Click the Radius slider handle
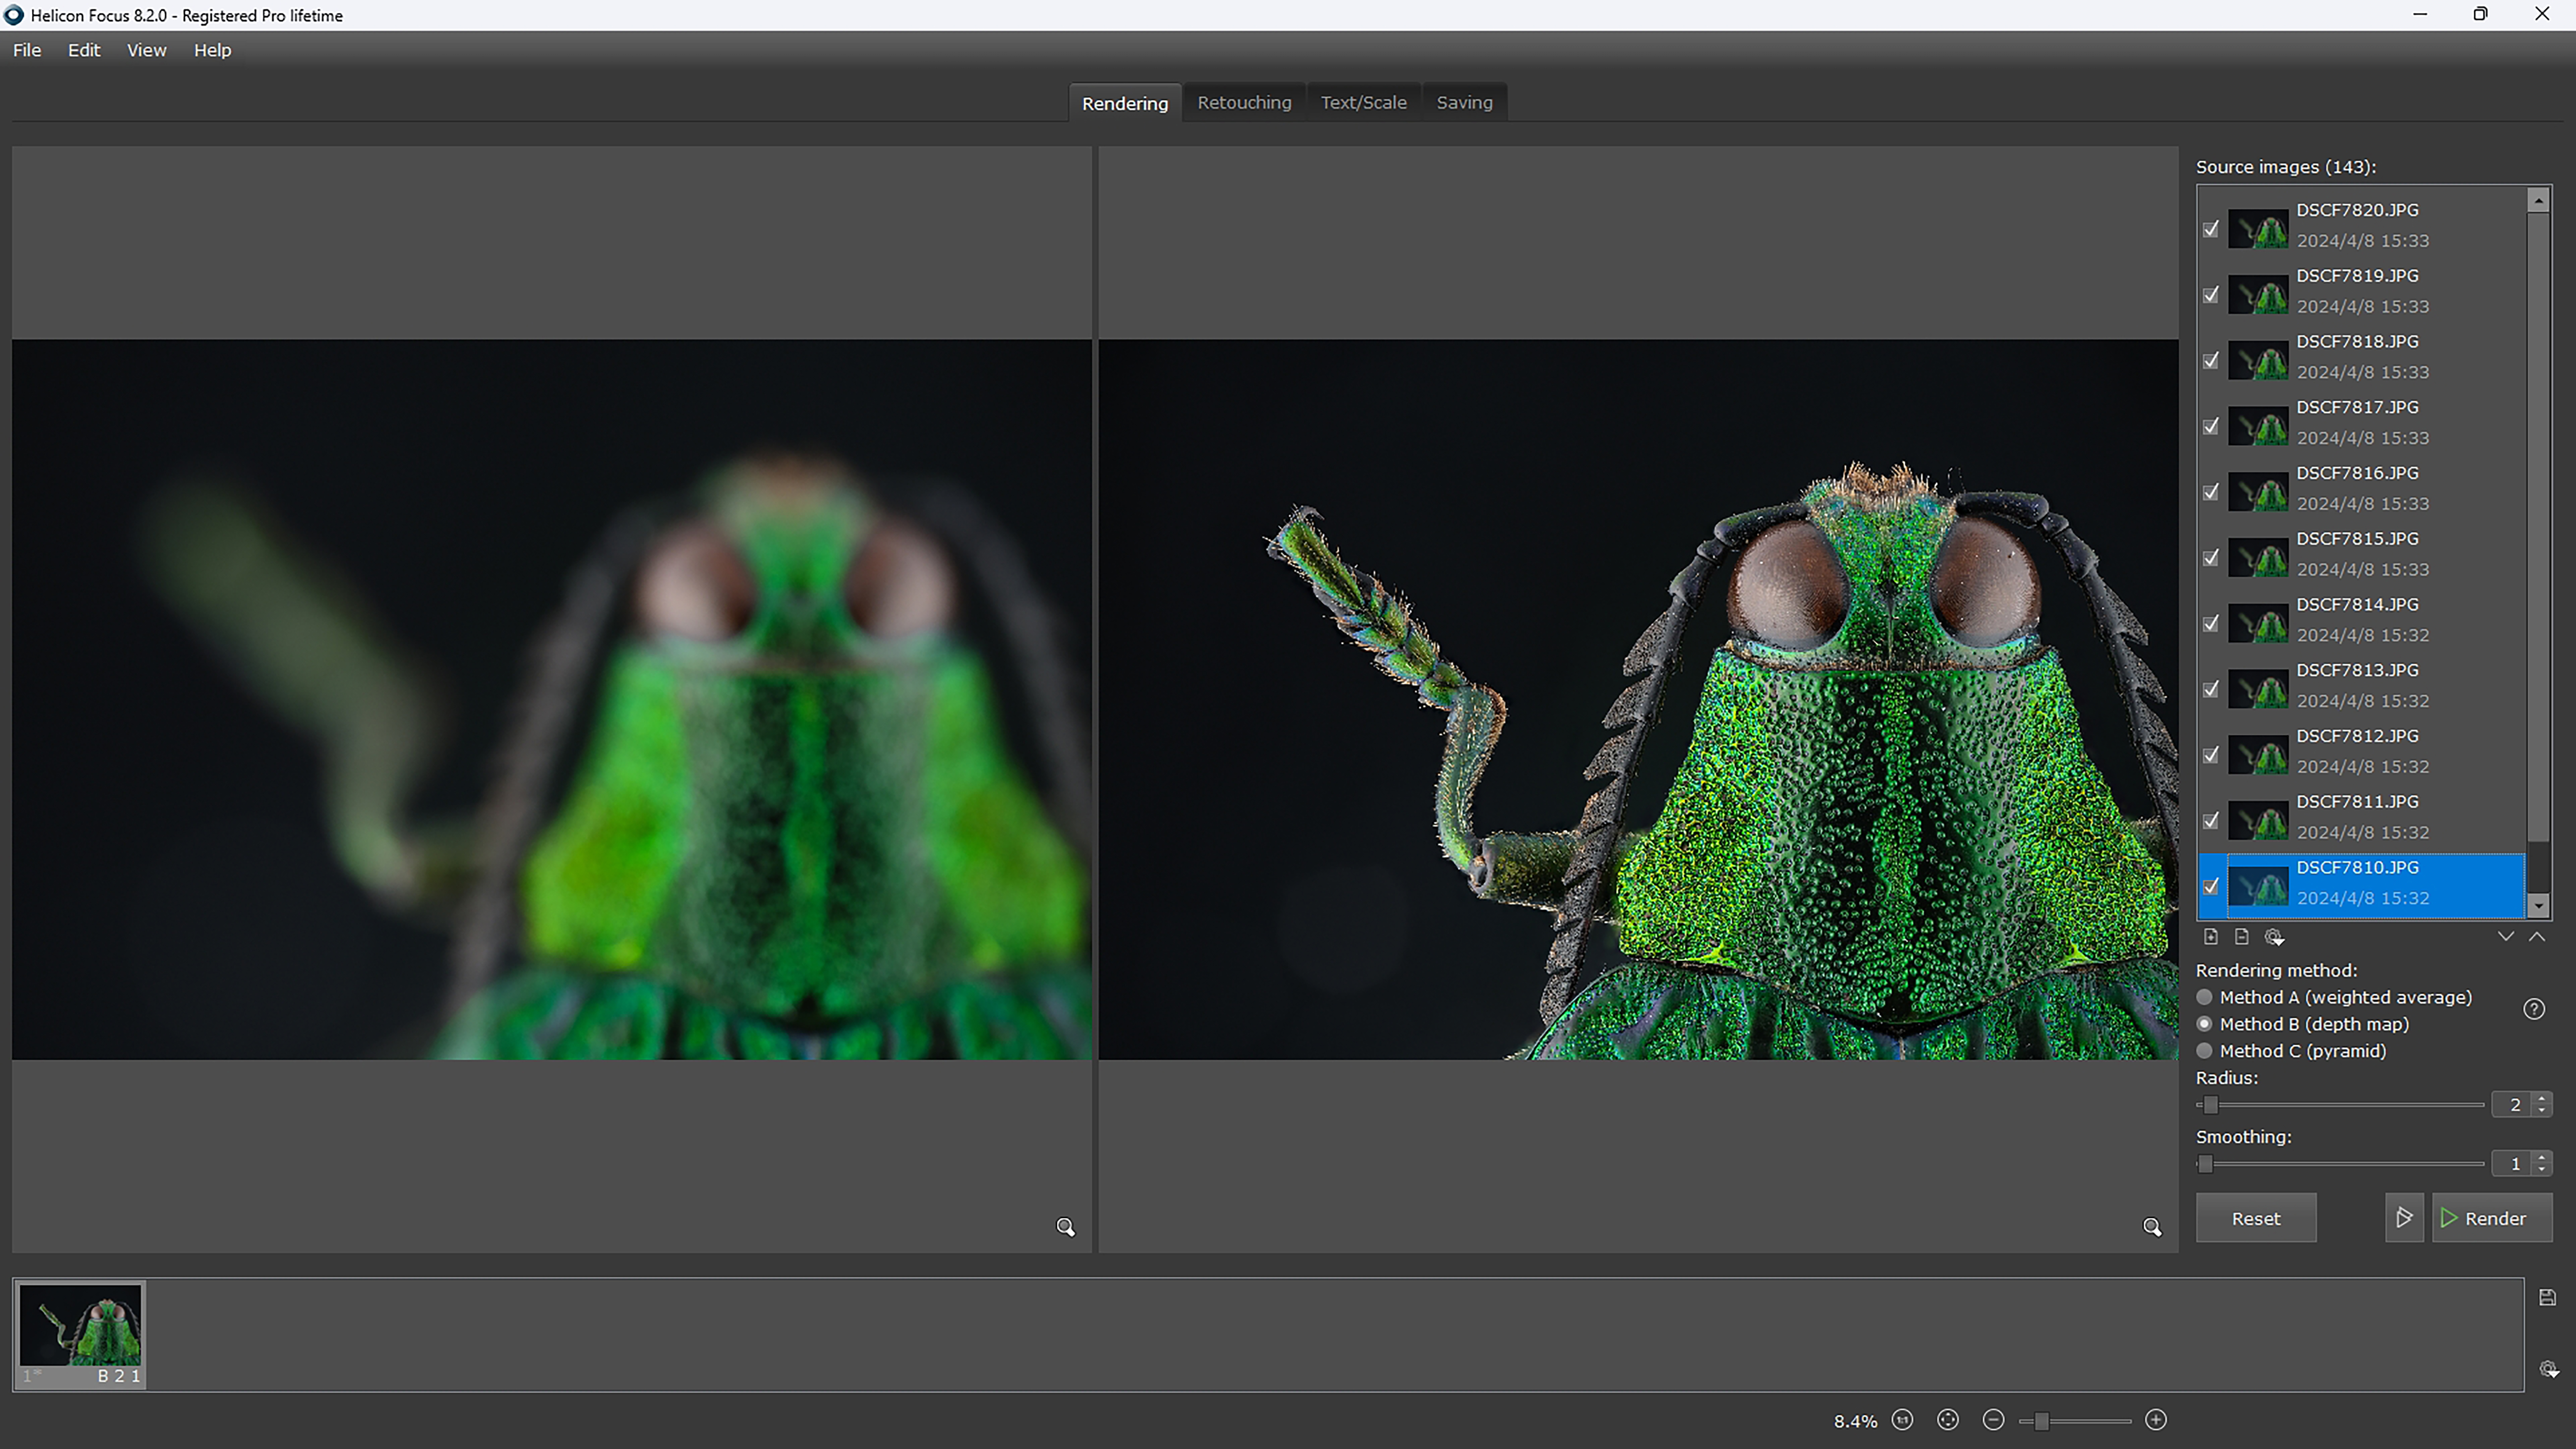The width and height of the screenshot is (2576, 1449). 2211,1105
